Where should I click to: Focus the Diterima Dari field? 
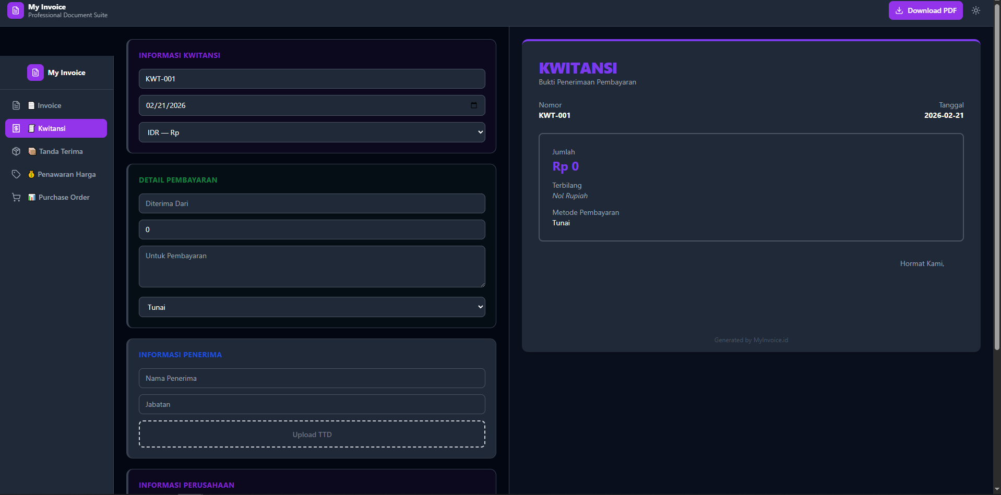pyautogui.click(x=312, y=203)
